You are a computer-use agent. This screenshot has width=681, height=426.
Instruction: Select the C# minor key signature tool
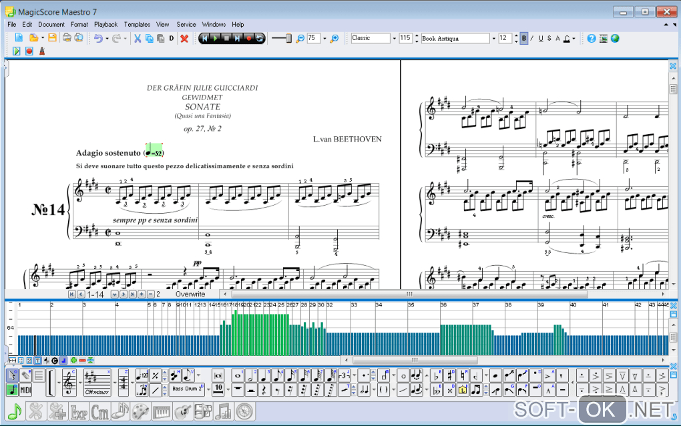(x=97, y=383)
